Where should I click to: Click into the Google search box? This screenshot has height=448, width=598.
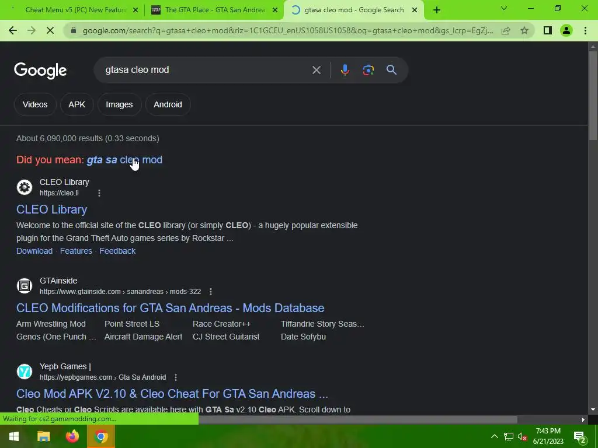coord(206,70)
